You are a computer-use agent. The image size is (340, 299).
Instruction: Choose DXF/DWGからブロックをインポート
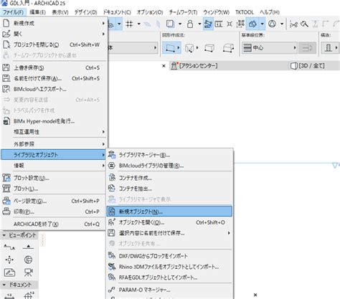169,256
